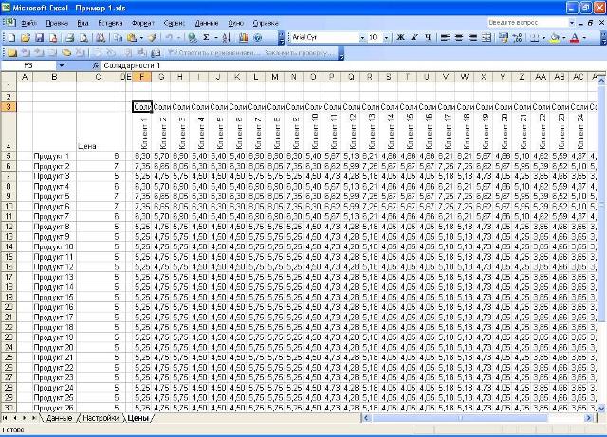Click the Permission document icon

[x=53, y=38]
